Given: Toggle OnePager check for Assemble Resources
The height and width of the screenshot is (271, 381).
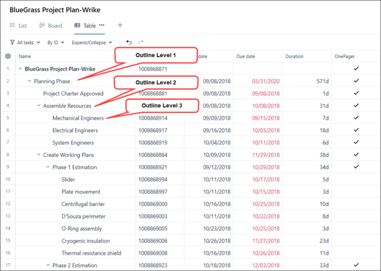Looking at the screenshot, I should click(x=356, y=105).
